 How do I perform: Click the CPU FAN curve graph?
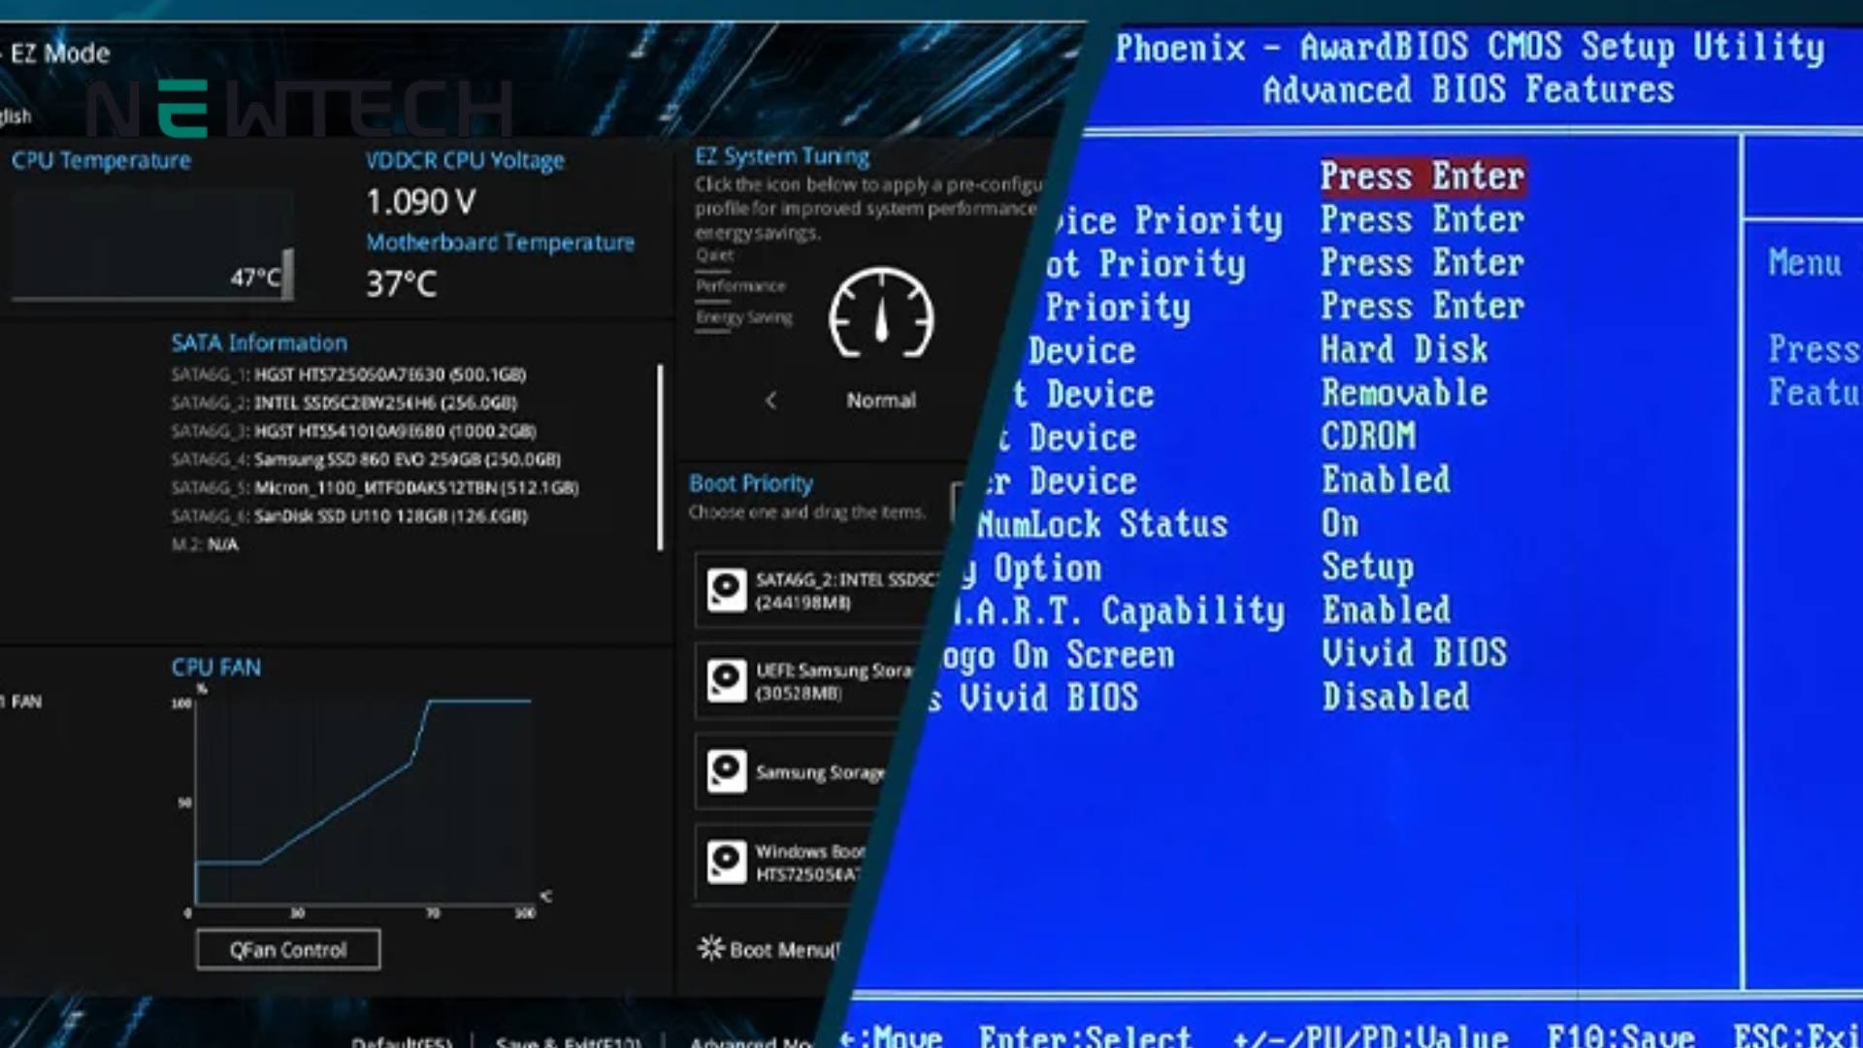364,801
